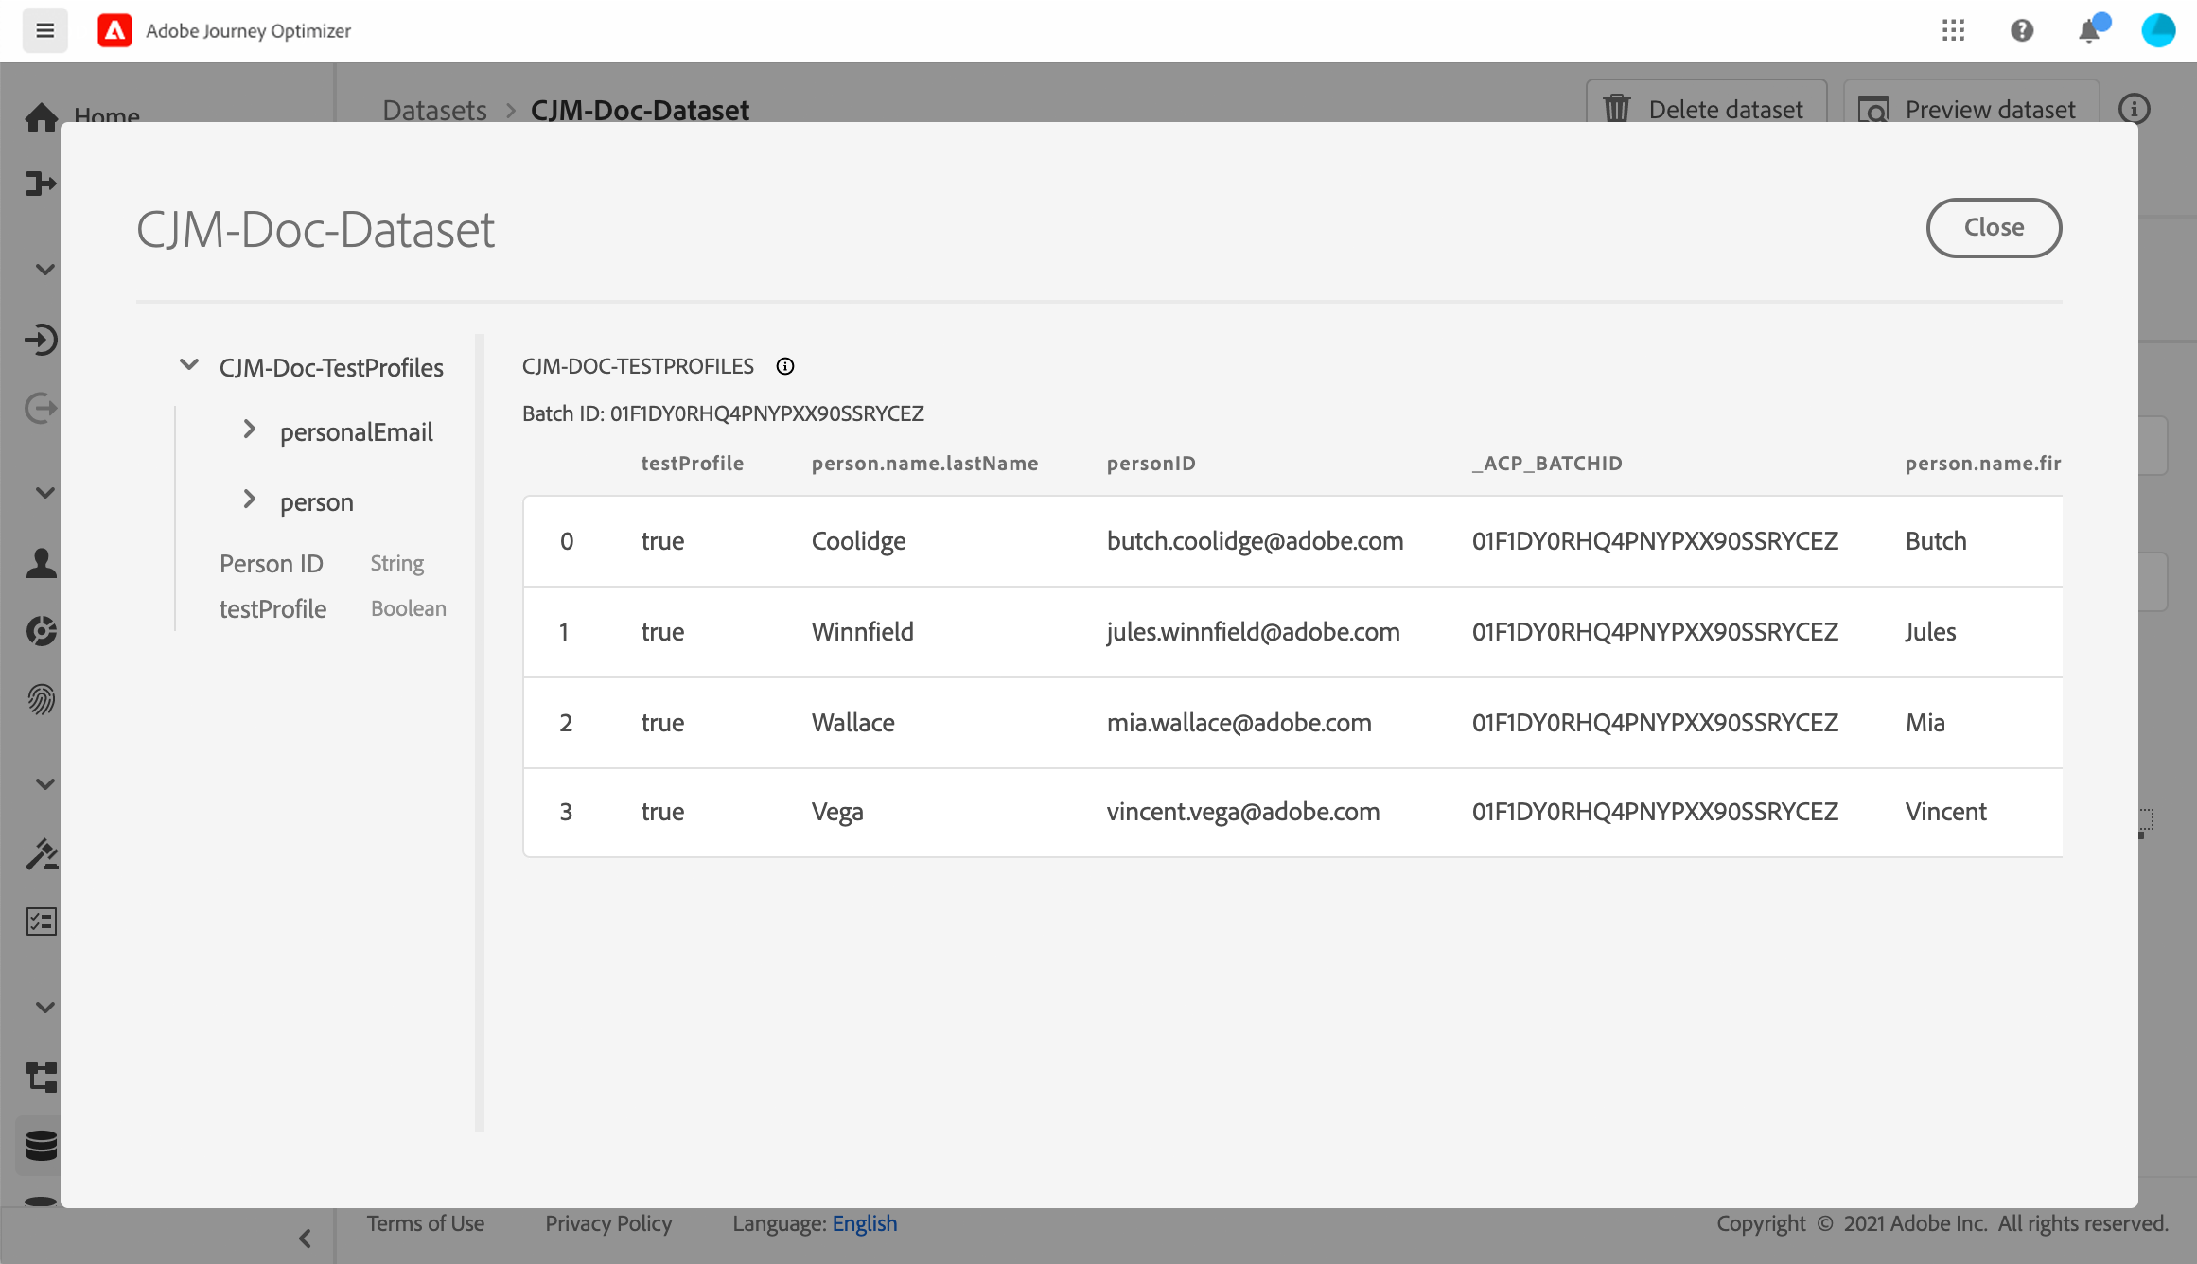Select the Person ID String field
Screen dimensions: 2197x1264
[x=272, y=563]
